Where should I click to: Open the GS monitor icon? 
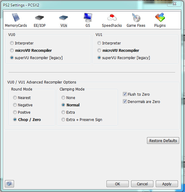click(88, 17)
